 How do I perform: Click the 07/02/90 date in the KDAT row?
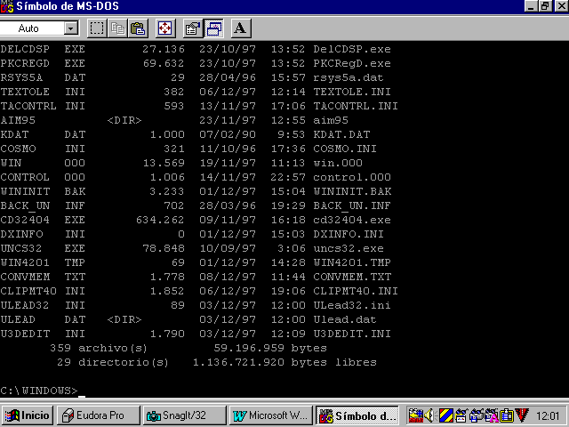228,134
